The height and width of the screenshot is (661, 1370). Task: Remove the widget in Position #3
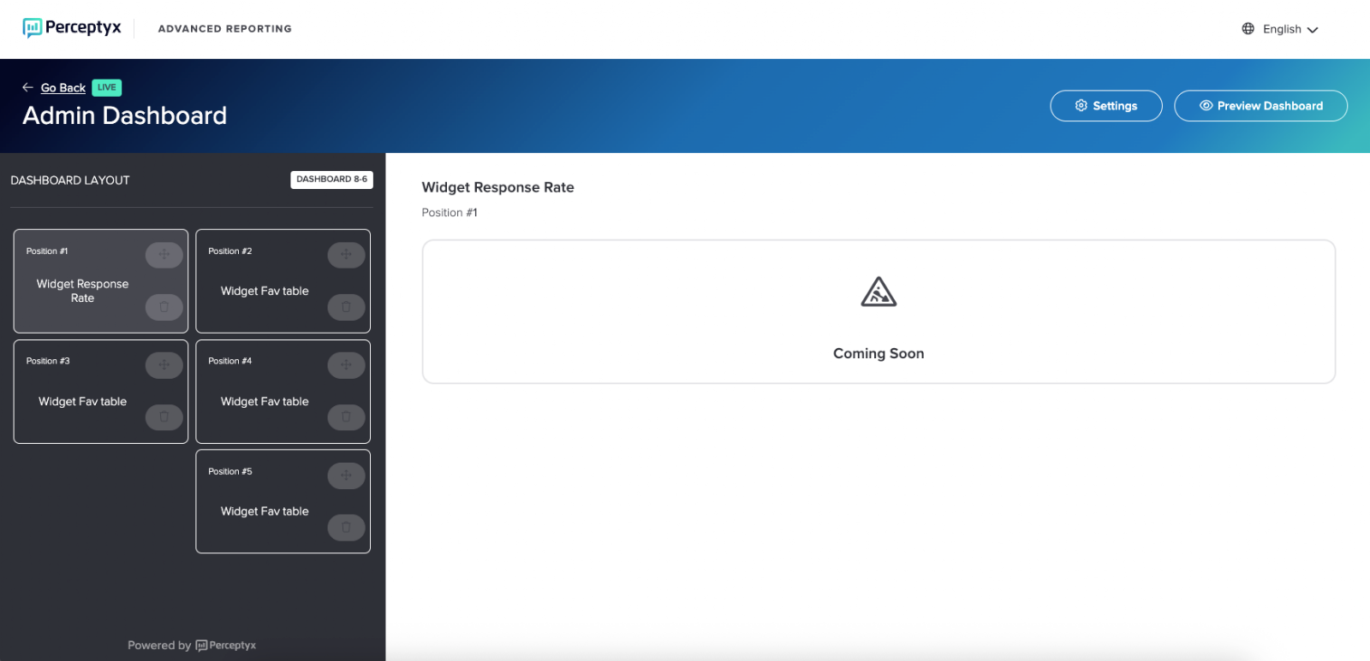[x=164, y=417]
